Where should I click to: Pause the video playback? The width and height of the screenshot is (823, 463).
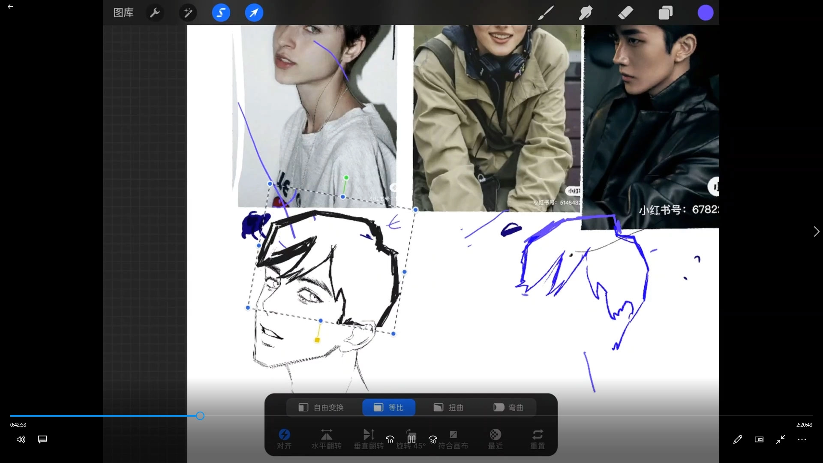(411, 439)
